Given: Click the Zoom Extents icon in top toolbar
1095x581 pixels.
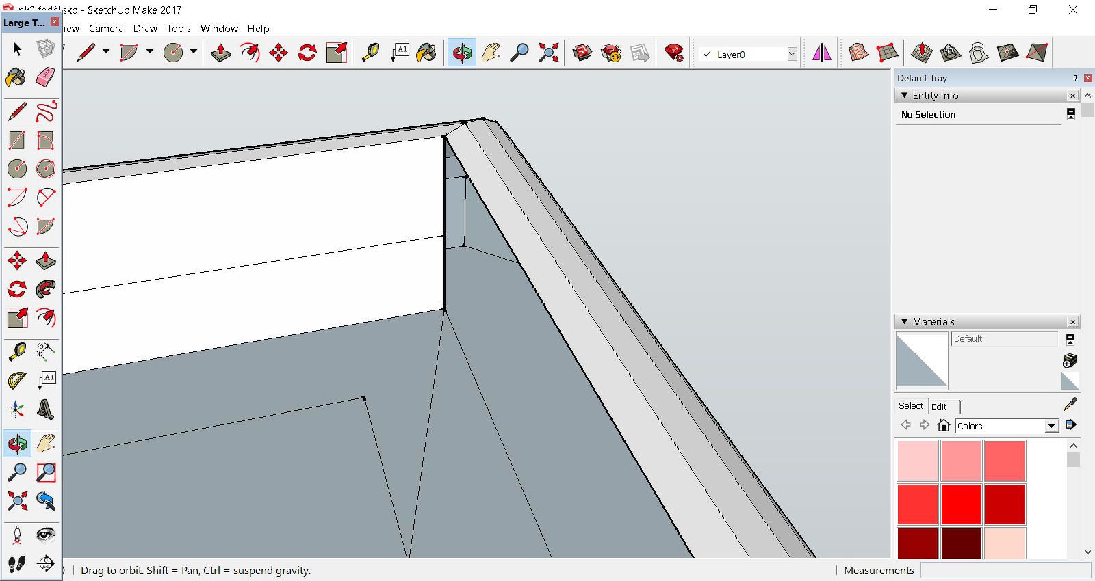Looking at the screenshot, I should click(x=548, y=53).
